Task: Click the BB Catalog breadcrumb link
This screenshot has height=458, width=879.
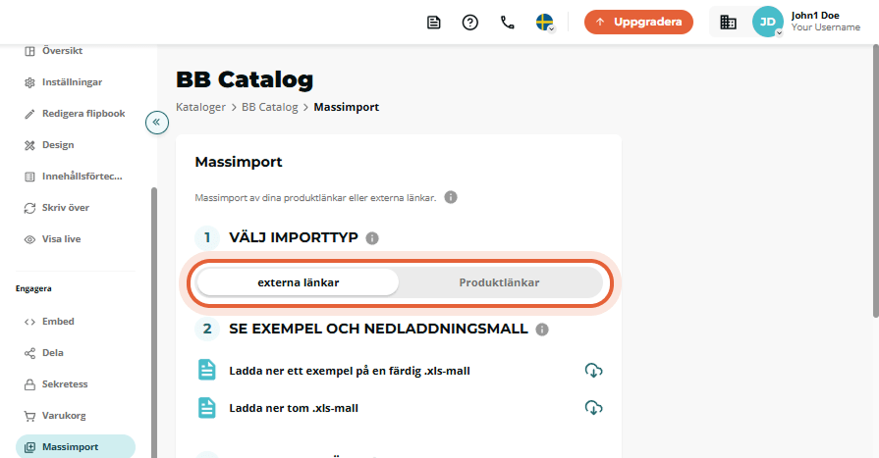Action: coord(270,107)
